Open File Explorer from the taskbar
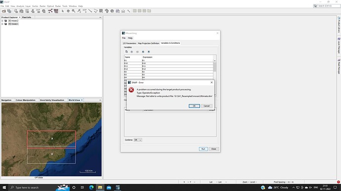Screen dimensions: 341x191 click(x=100, y=188)
